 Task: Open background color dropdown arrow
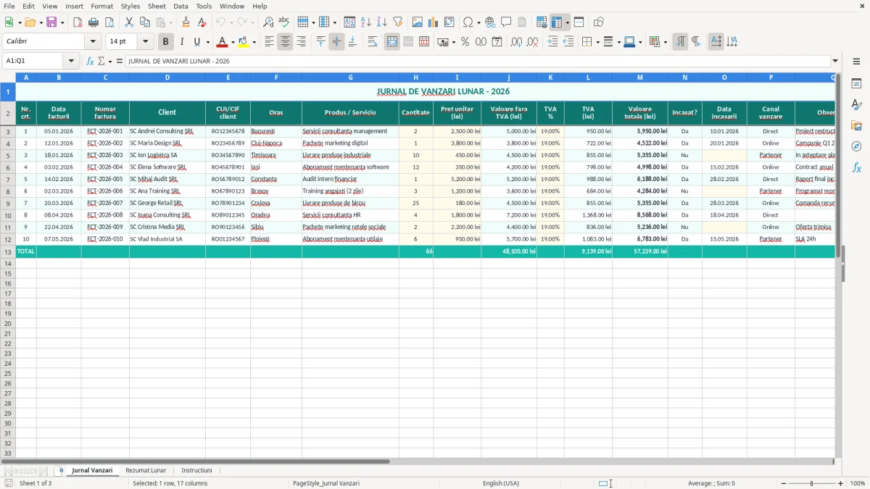pos(254,42)
